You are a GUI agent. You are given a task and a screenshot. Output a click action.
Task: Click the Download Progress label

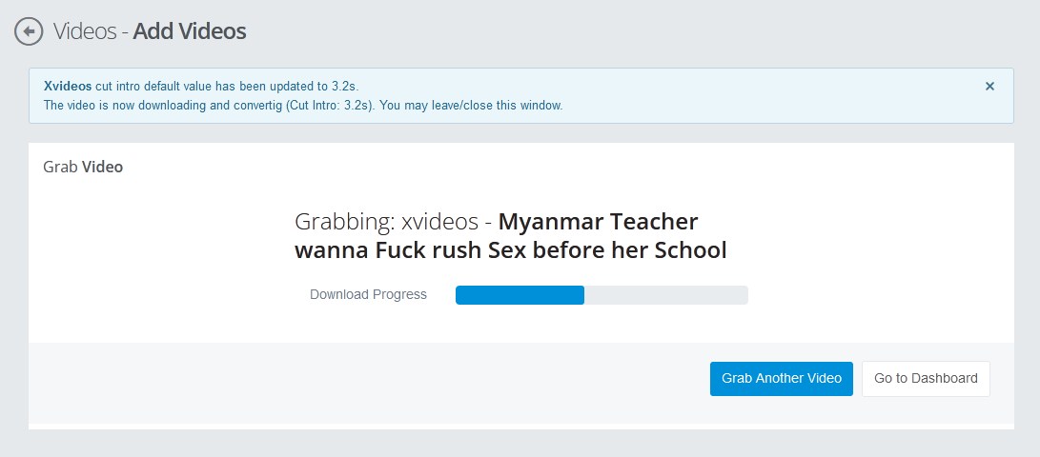click(368, 295)
